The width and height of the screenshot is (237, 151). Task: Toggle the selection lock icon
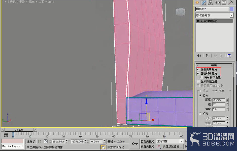tap(40, 141)
